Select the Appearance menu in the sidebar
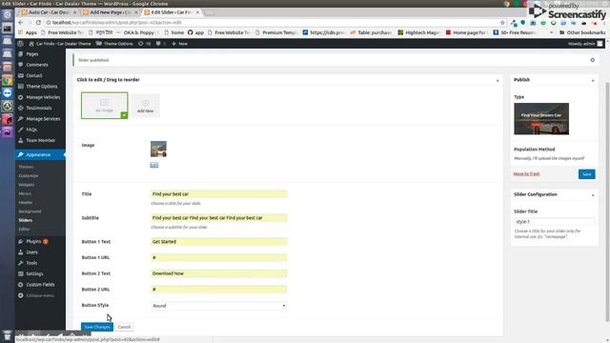The image size is (610, 343). 38,154
